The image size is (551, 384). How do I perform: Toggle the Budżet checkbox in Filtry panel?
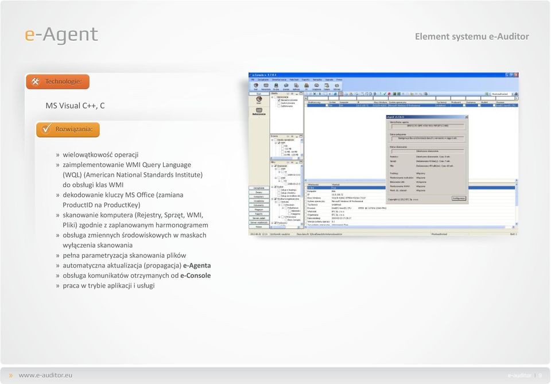[x=275, y=187]
